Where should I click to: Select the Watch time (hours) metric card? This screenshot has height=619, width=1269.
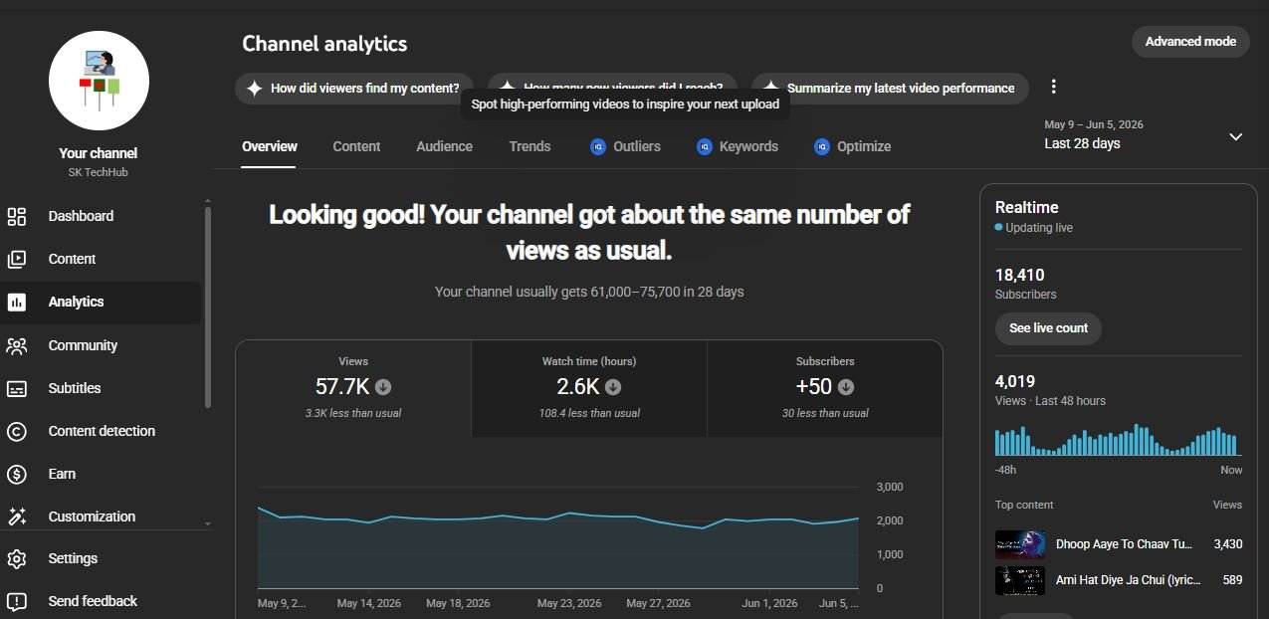pyautogui.click(x=589, y=388)
